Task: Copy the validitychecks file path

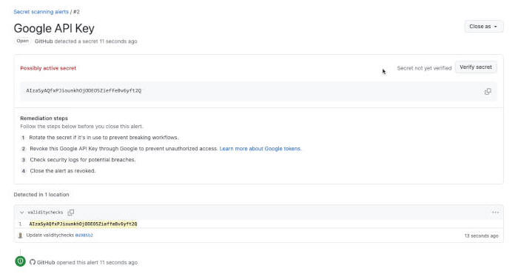Action: click(x=71, y=213)
